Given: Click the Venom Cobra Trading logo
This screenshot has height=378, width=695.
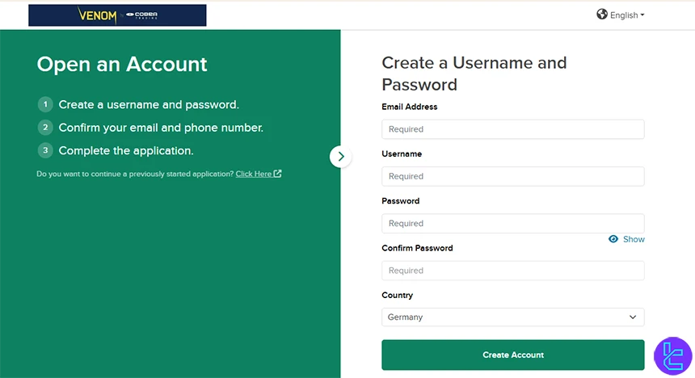Looking at the screenshot, I should 117,15.
